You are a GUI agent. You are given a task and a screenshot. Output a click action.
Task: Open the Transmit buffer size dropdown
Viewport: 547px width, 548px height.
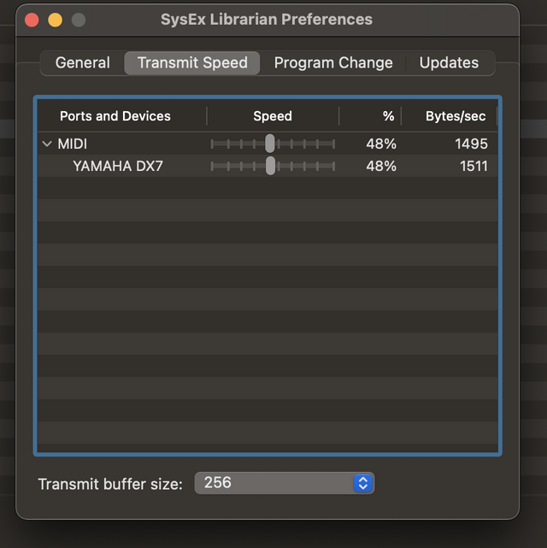coord(285,483)
